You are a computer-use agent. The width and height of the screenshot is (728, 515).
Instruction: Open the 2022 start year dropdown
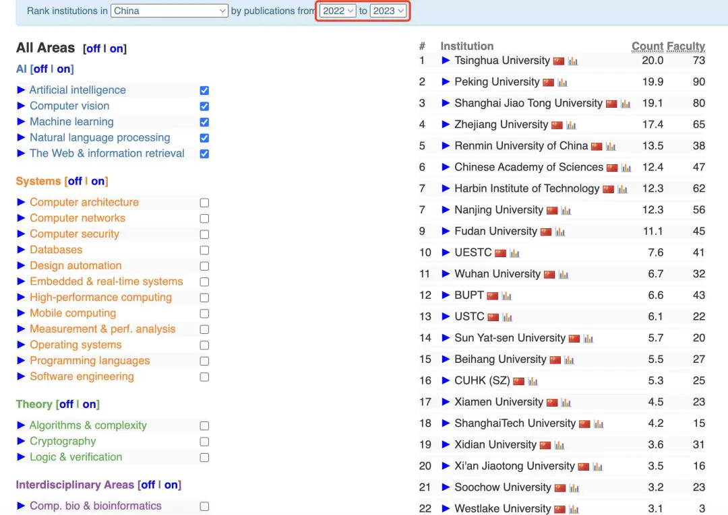click(338, 11)
